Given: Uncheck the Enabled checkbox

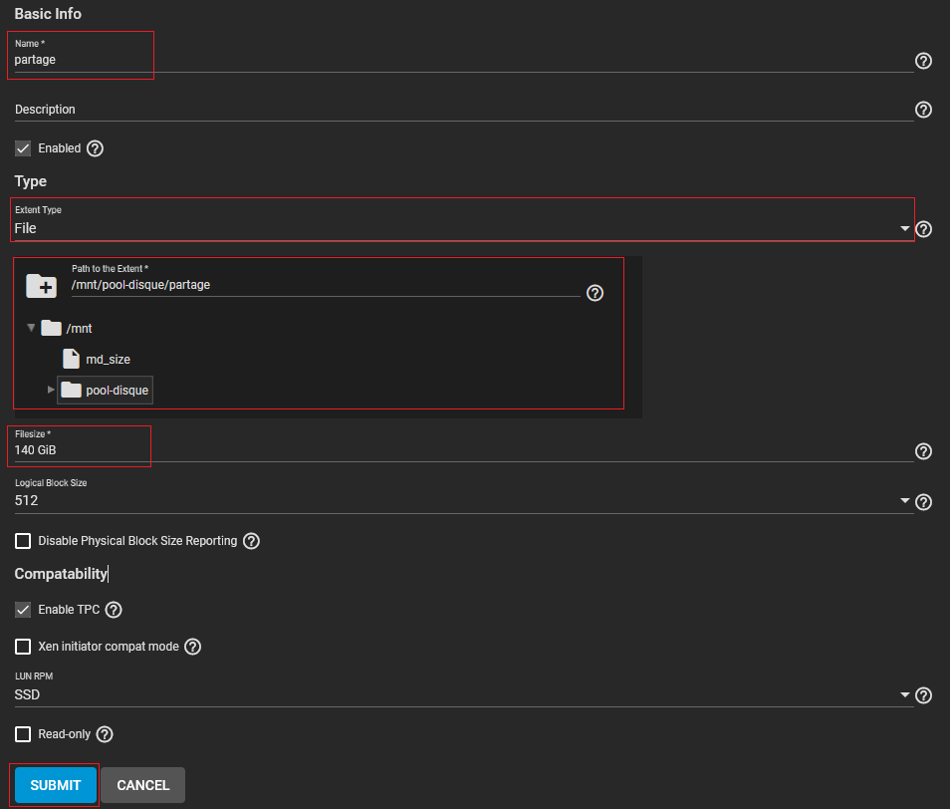Looking at the screenshot, I should coord(23,148).
